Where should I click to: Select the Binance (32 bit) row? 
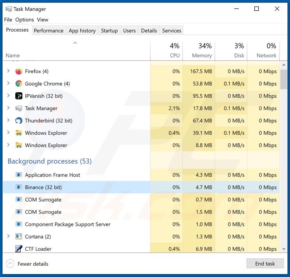[x=141, y=187]
